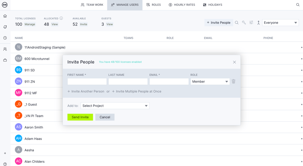Focus the Email input field
The image size is (303, 166).
(169, 82)
